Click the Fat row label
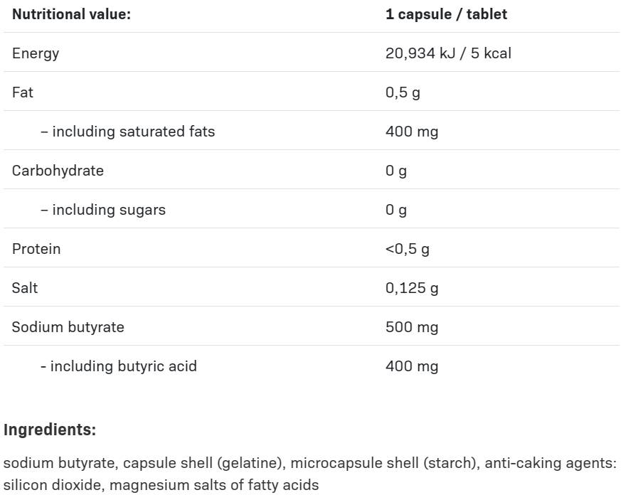The height and width of the screenshot is (495, 621). click(23, 92)
